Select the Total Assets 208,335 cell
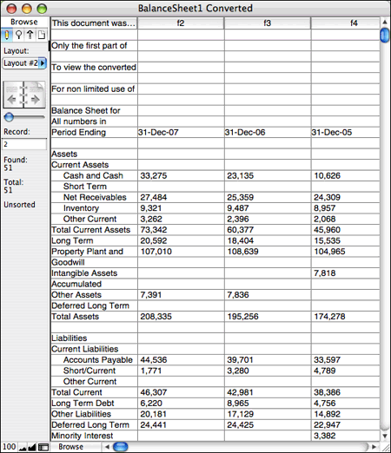 click(x=181, y=317)
